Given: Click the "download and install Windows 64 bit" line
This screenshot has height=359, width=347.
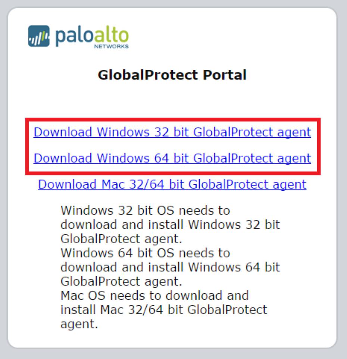Looking at the screenshot, I should [170, 267].
